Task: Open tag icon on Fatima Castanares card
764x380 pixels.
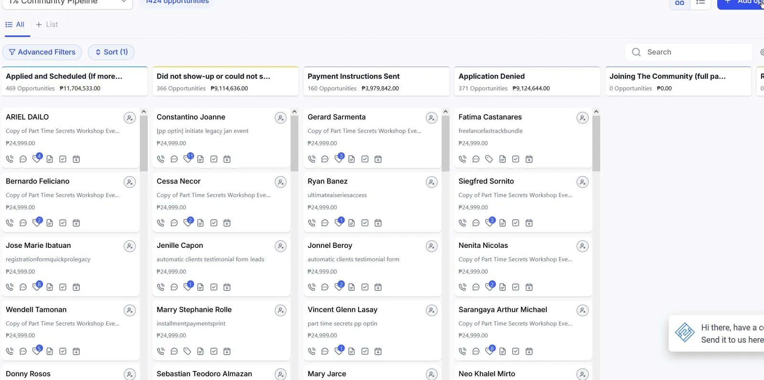Action: [489, 159]
